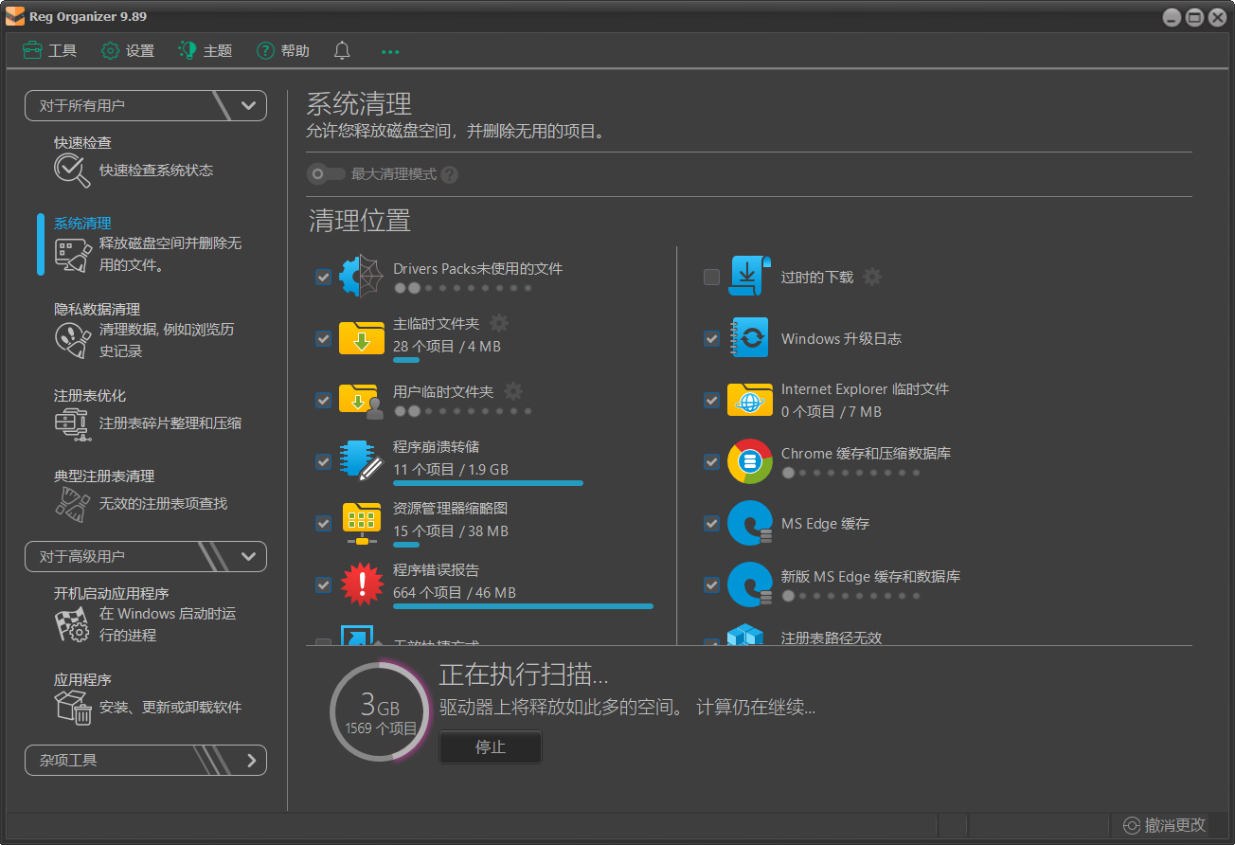Click the 程序崩溃转储 chip icon
This screenshot has width=1235, height=845.
pyautogui.click(x=361, y=461)
